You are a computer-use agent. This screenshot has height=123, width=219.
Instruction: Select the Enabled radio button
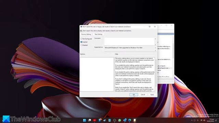point(81,42)
